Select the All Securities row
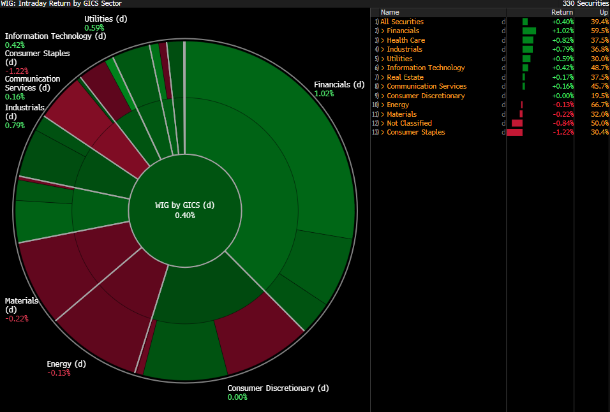610x412 pixels. pyautogui.click(x=402, y=22)
